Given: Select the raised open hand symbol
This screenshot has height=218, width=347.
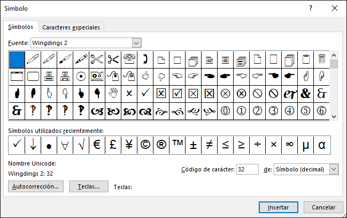Looking at the screenshot, I should [x=113, y=93].
